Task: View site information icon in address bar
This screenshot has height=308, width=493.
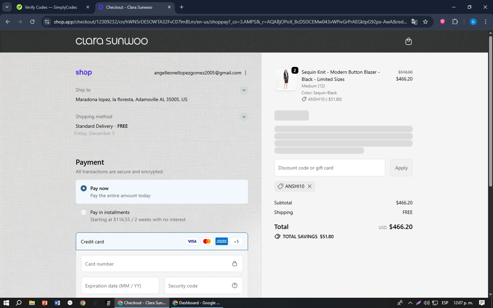Action: pos(47,22)
